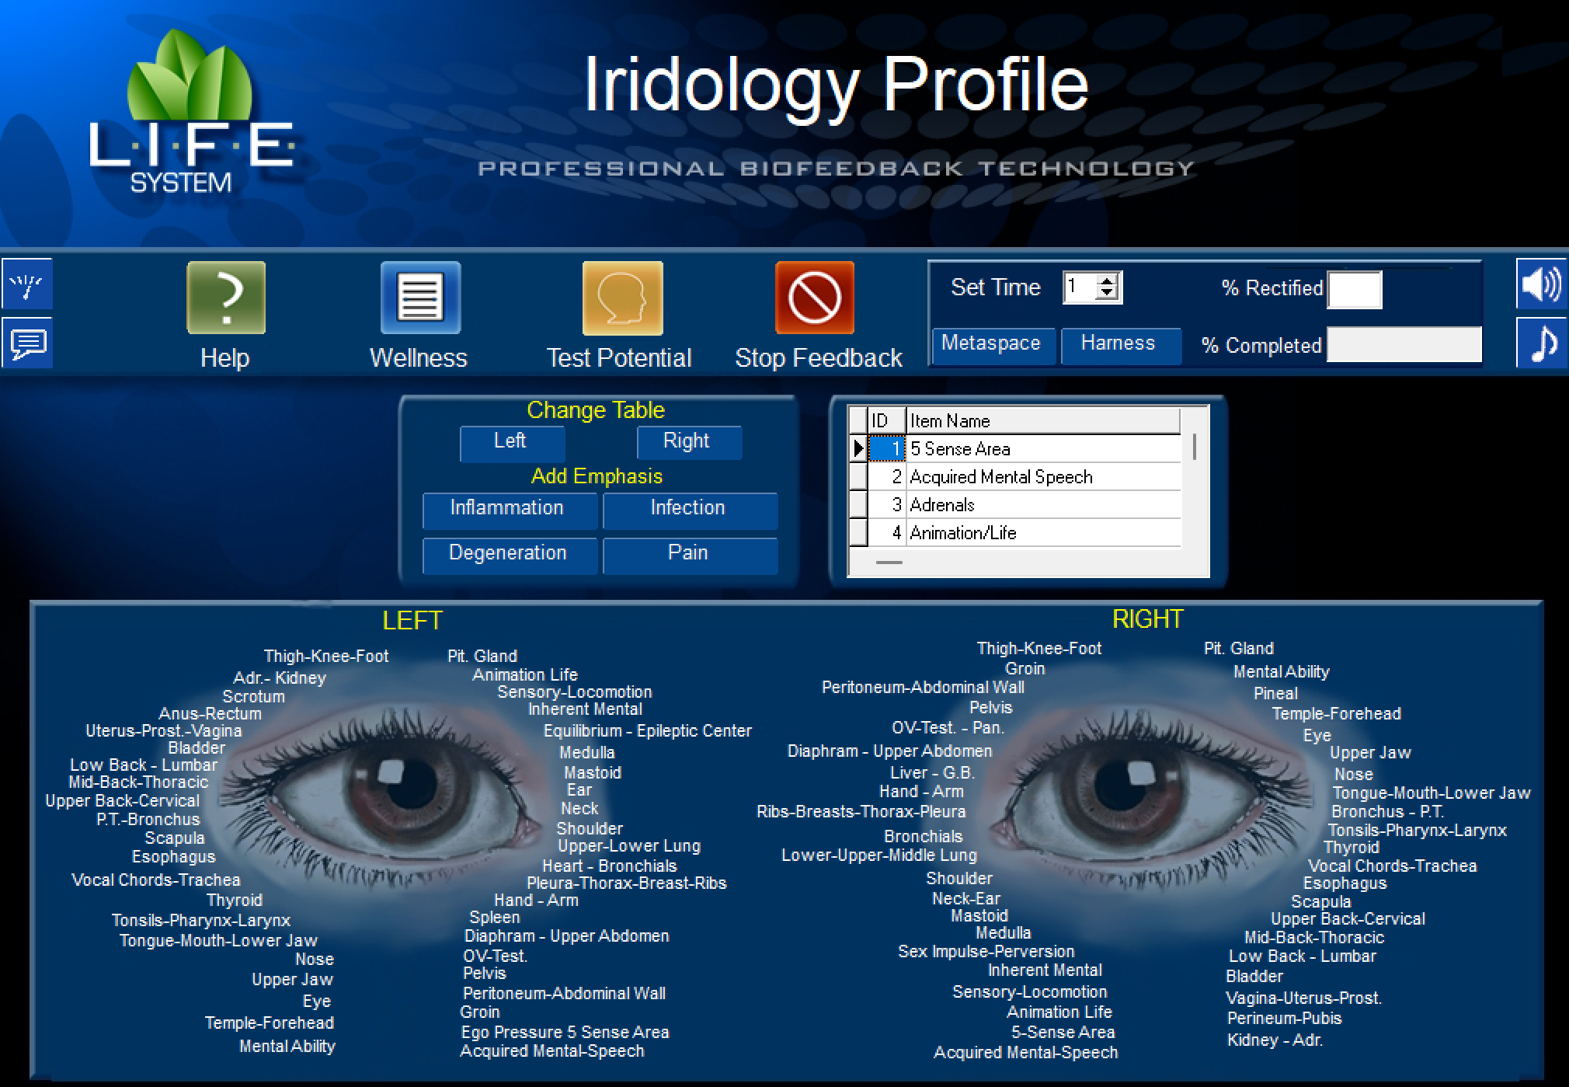Enable the Infection emphasis
1569x1087 pixels.
(x=688, y=510)
